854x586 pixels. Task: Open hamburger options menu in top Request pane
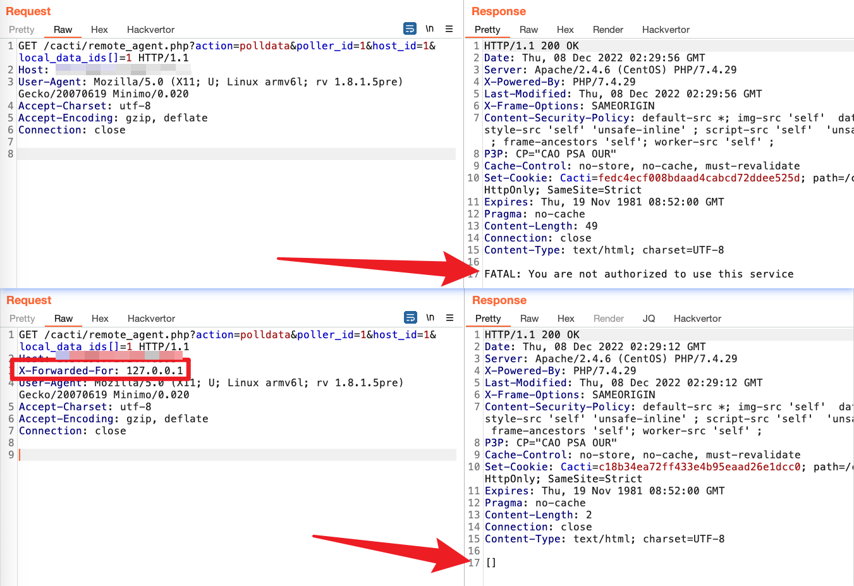pos(449,28)
